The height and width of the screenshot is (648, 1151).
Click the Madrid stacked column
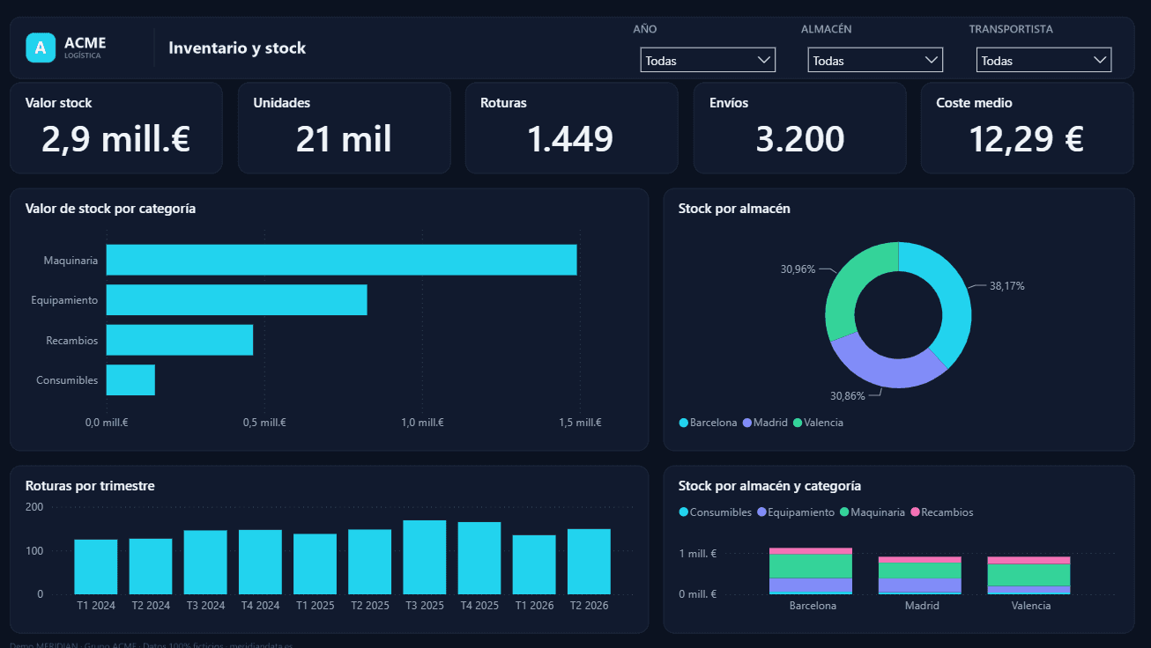pos(920,576)
